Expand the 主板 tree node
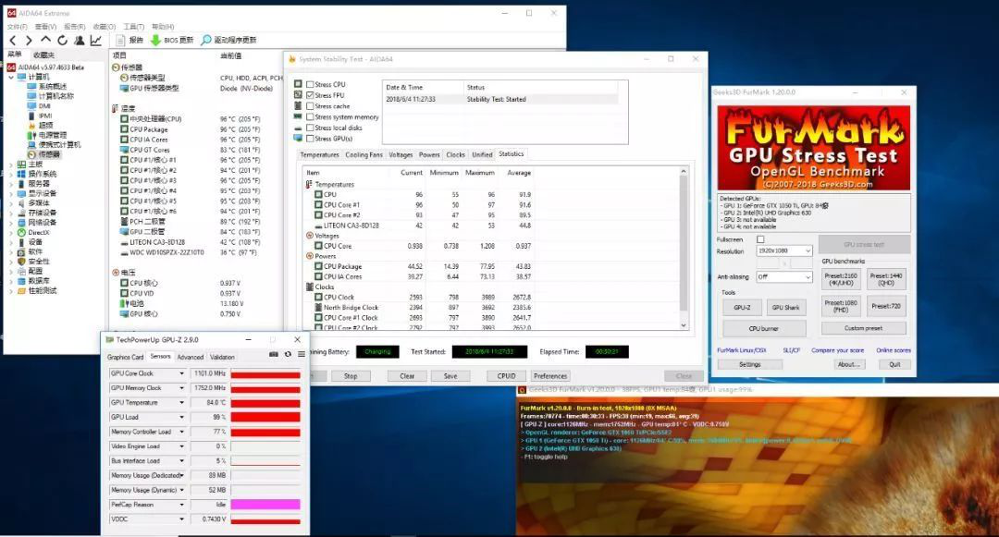 pyautogui.click(x=11, y=165)
